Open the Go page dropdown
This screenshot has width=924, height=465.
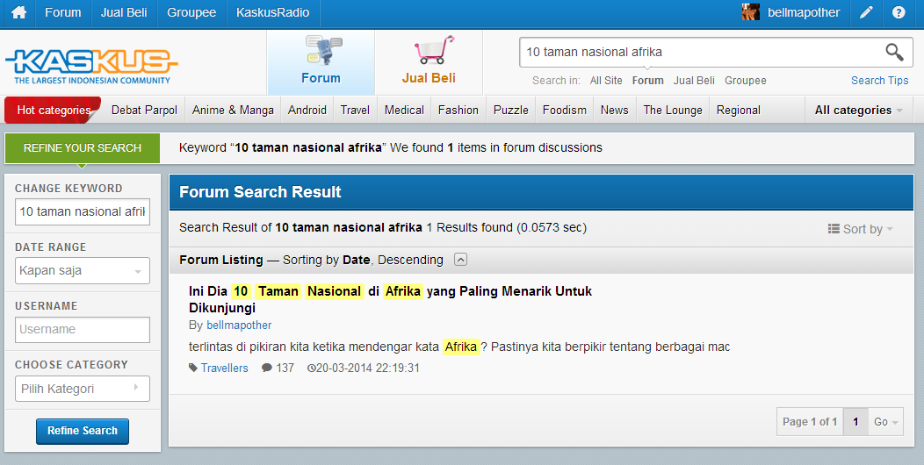pyautogui.click(x=885, y=421)
